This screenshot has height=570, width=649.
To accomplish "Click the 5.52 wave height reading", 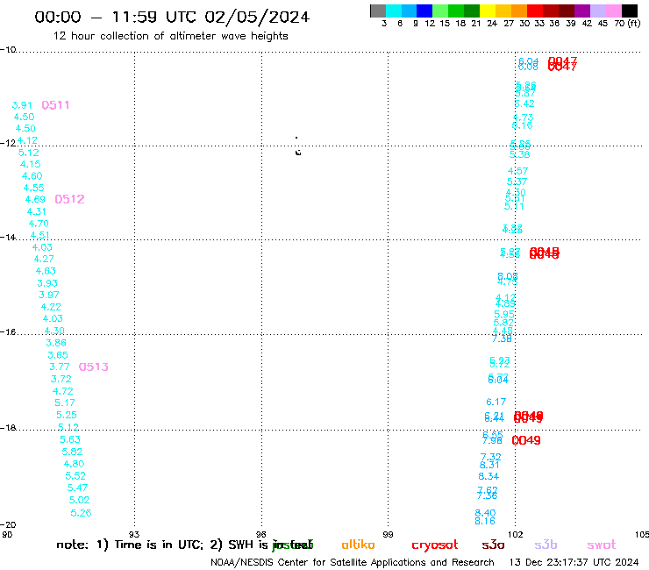I will pyautogui.click(x=75, y=475).
